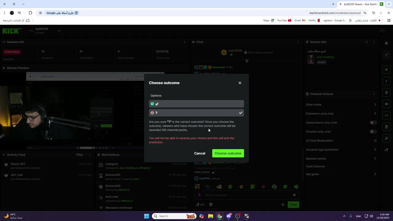Click the Just Chatting category link
Image resolution: width=393 pixels, height=221 pixels.
(325, 57)
